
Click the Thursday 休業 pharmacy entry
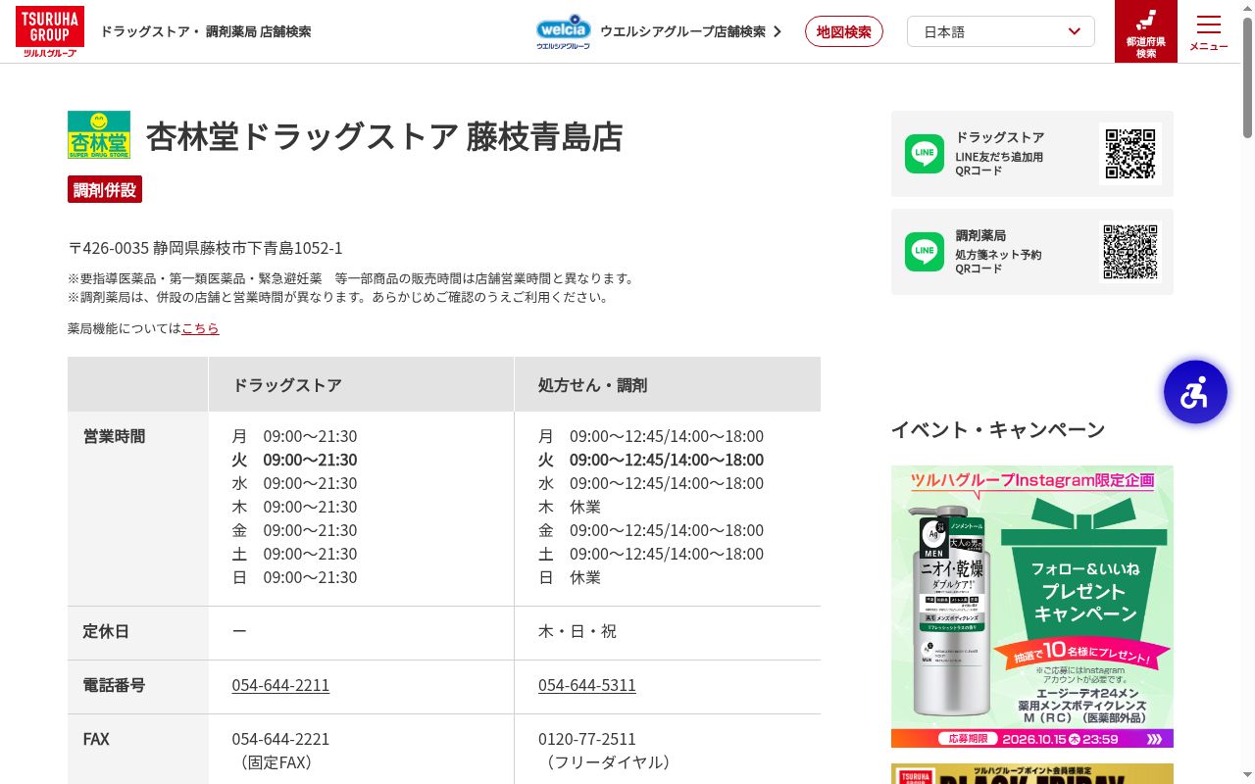585,507
